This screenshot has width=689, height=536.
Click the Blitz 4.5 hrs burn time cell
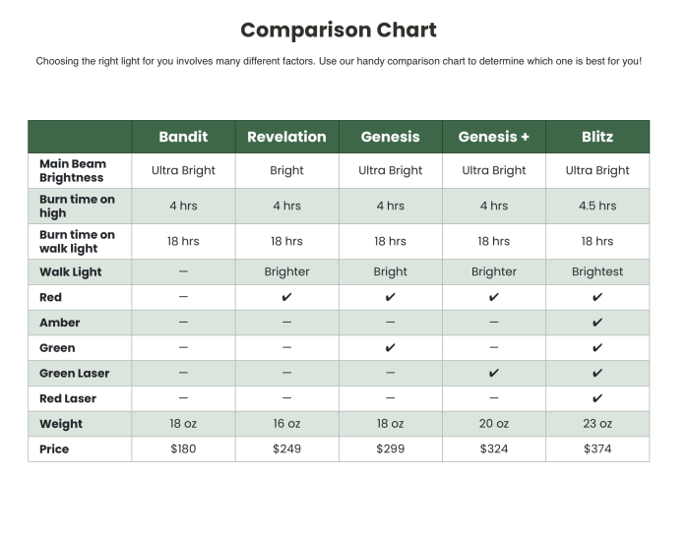597,206
